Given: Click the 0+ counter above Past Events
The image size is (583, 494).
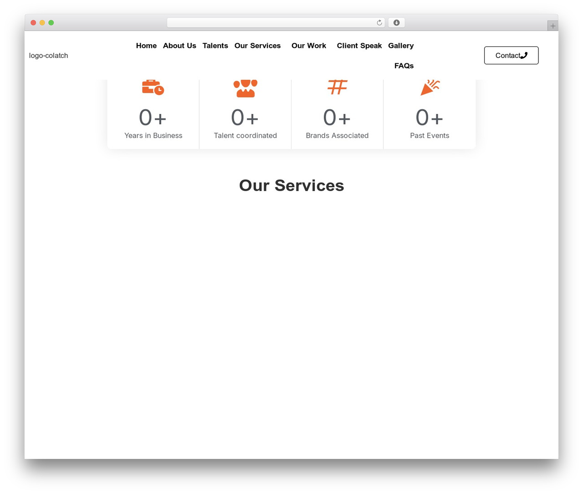Looking at the screenshot, I should [430, 117].
